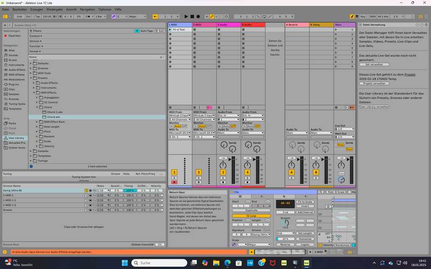Toggle Draw Mode pencil icon
The image size is (431, 269).
coord(352,17)
